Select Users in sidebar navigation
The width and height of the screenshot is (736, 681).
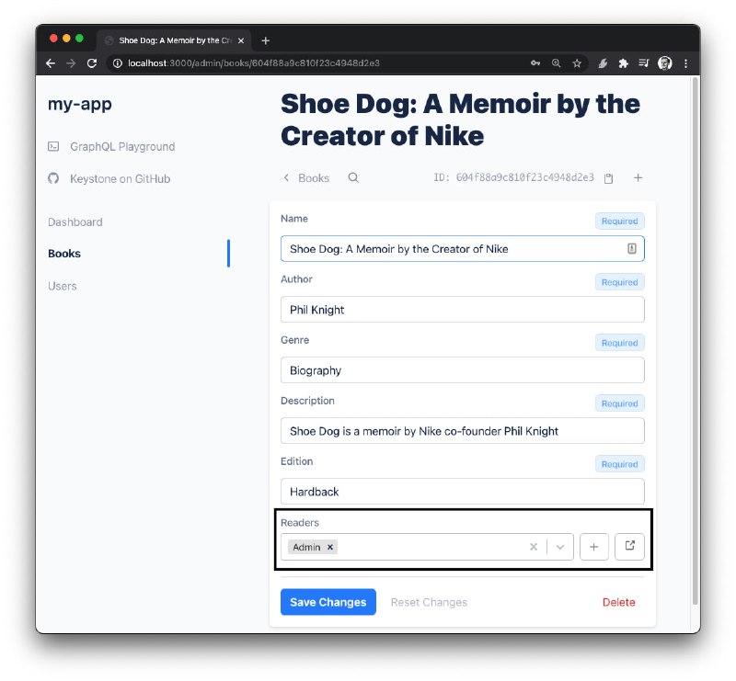click(x=63, y=286)
